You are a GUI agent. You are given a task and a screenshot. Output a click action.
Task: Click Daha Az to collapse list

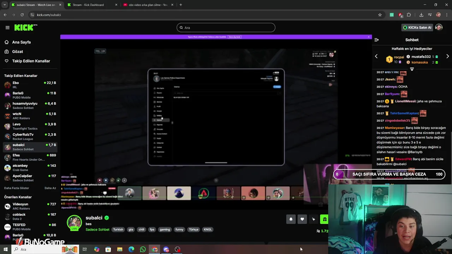tap(50, 188)
